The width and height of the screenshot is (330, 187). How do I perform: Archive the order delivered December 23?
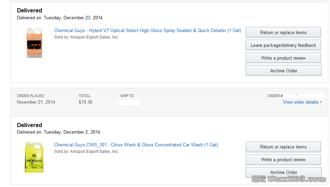tap(283, 71)
